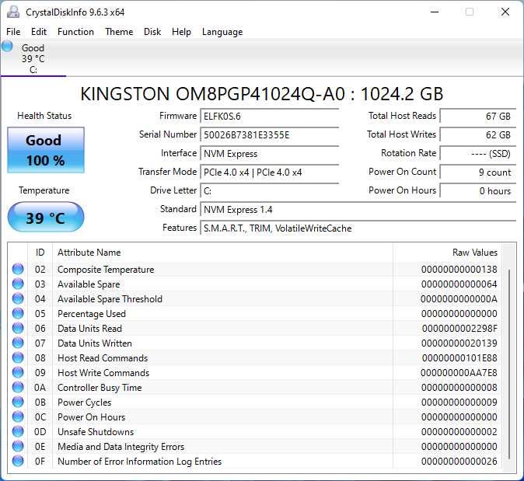Click the status orb for Unsafe Shutdowns
The width and height of the screenshot is (524, 481).
[x=18, y=431]
